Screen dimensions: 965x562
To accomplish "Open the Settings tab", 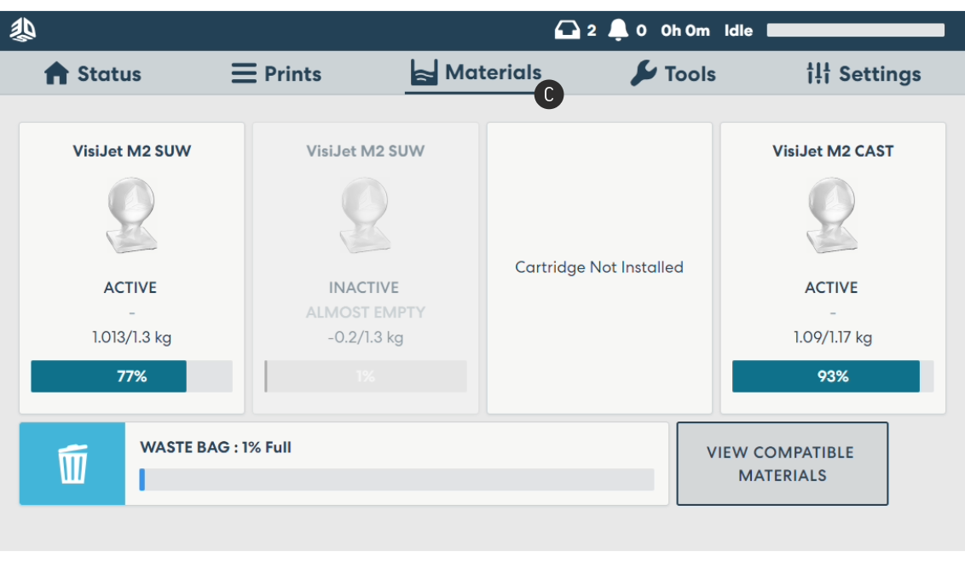I will 863,74.
